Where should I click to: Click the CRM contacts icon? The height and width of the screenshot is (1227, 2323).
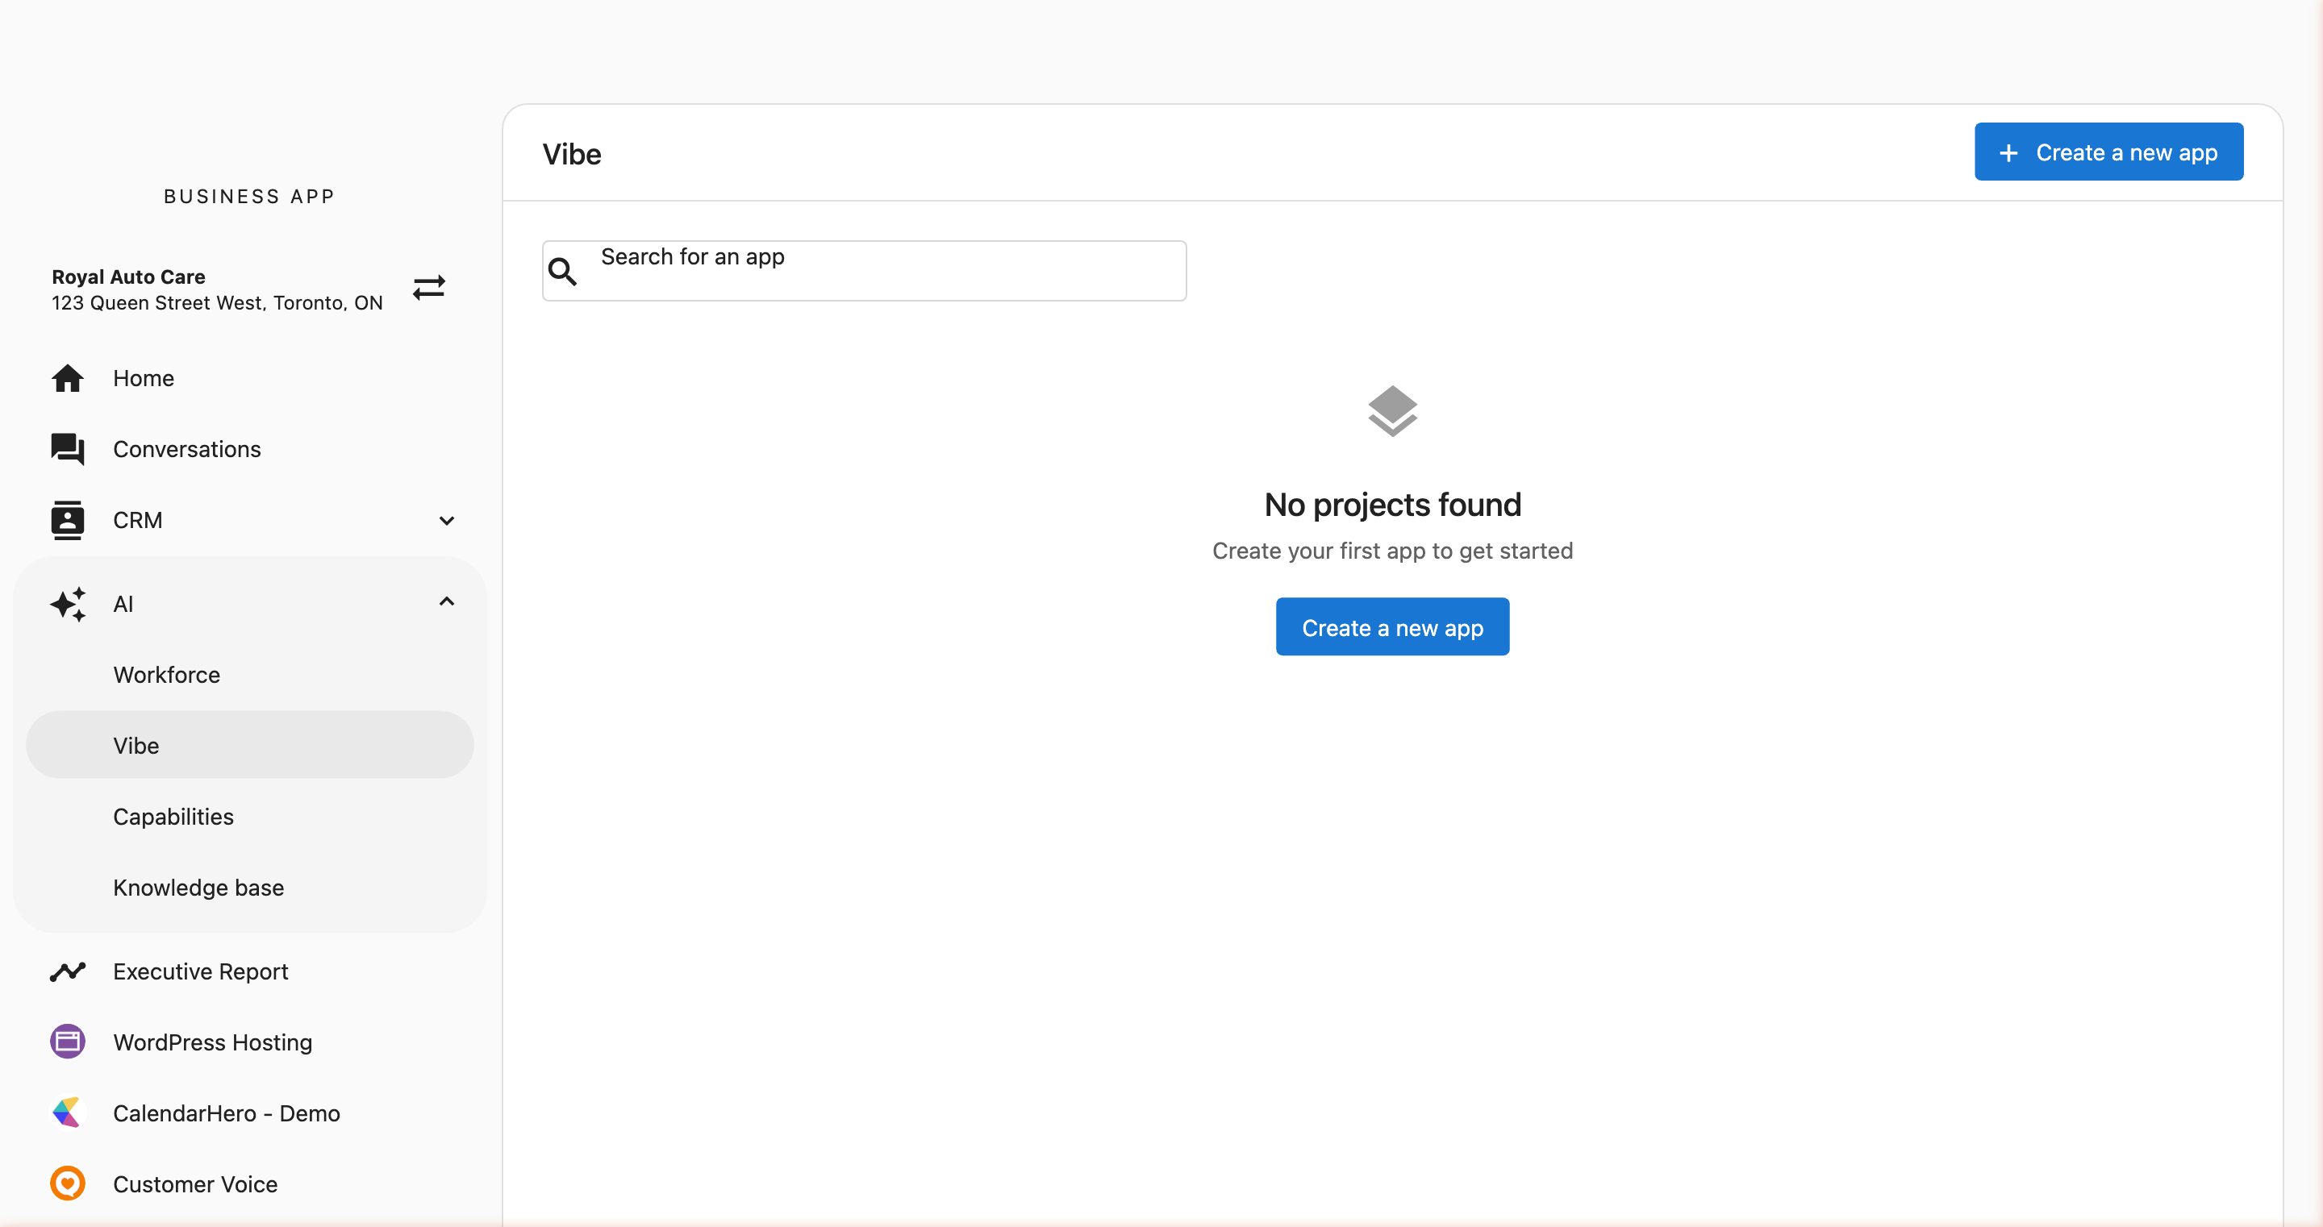click(x=68, y=520)
